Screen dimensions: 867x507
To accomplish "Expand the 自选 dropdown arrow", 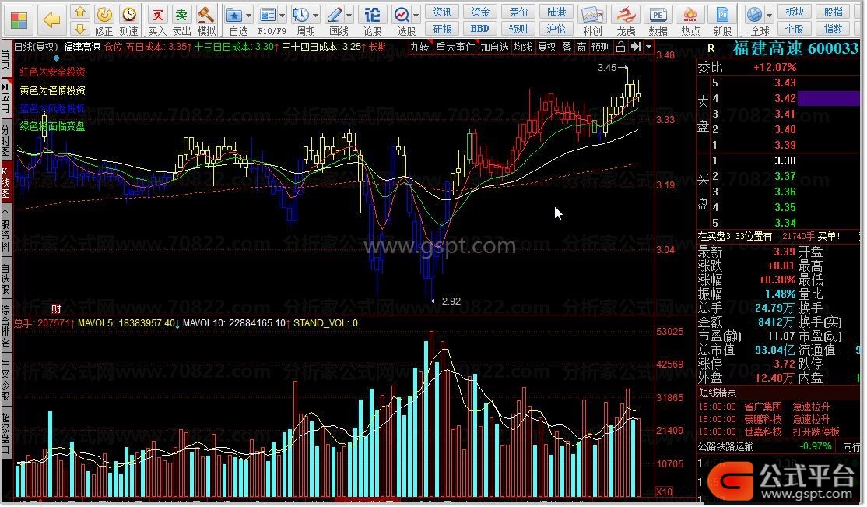I will [x=249, y=16].
